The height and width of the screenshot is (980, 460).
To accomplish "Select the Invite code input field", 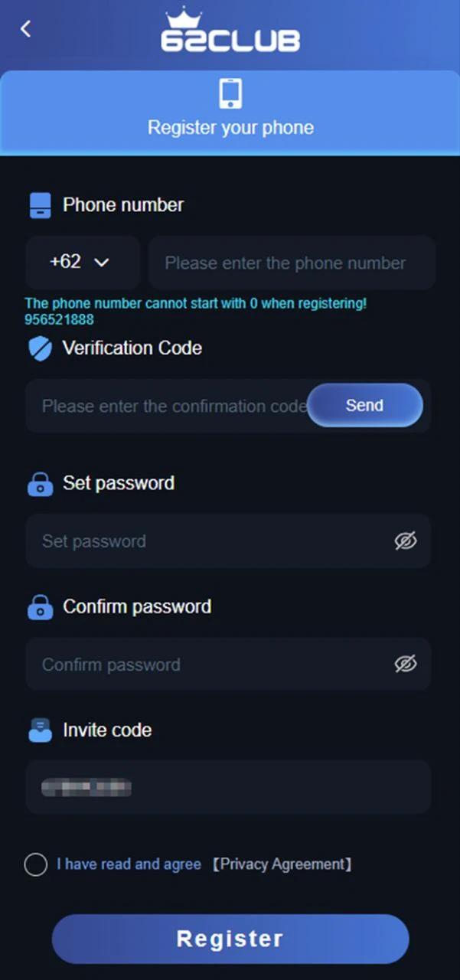I will 228,786.
